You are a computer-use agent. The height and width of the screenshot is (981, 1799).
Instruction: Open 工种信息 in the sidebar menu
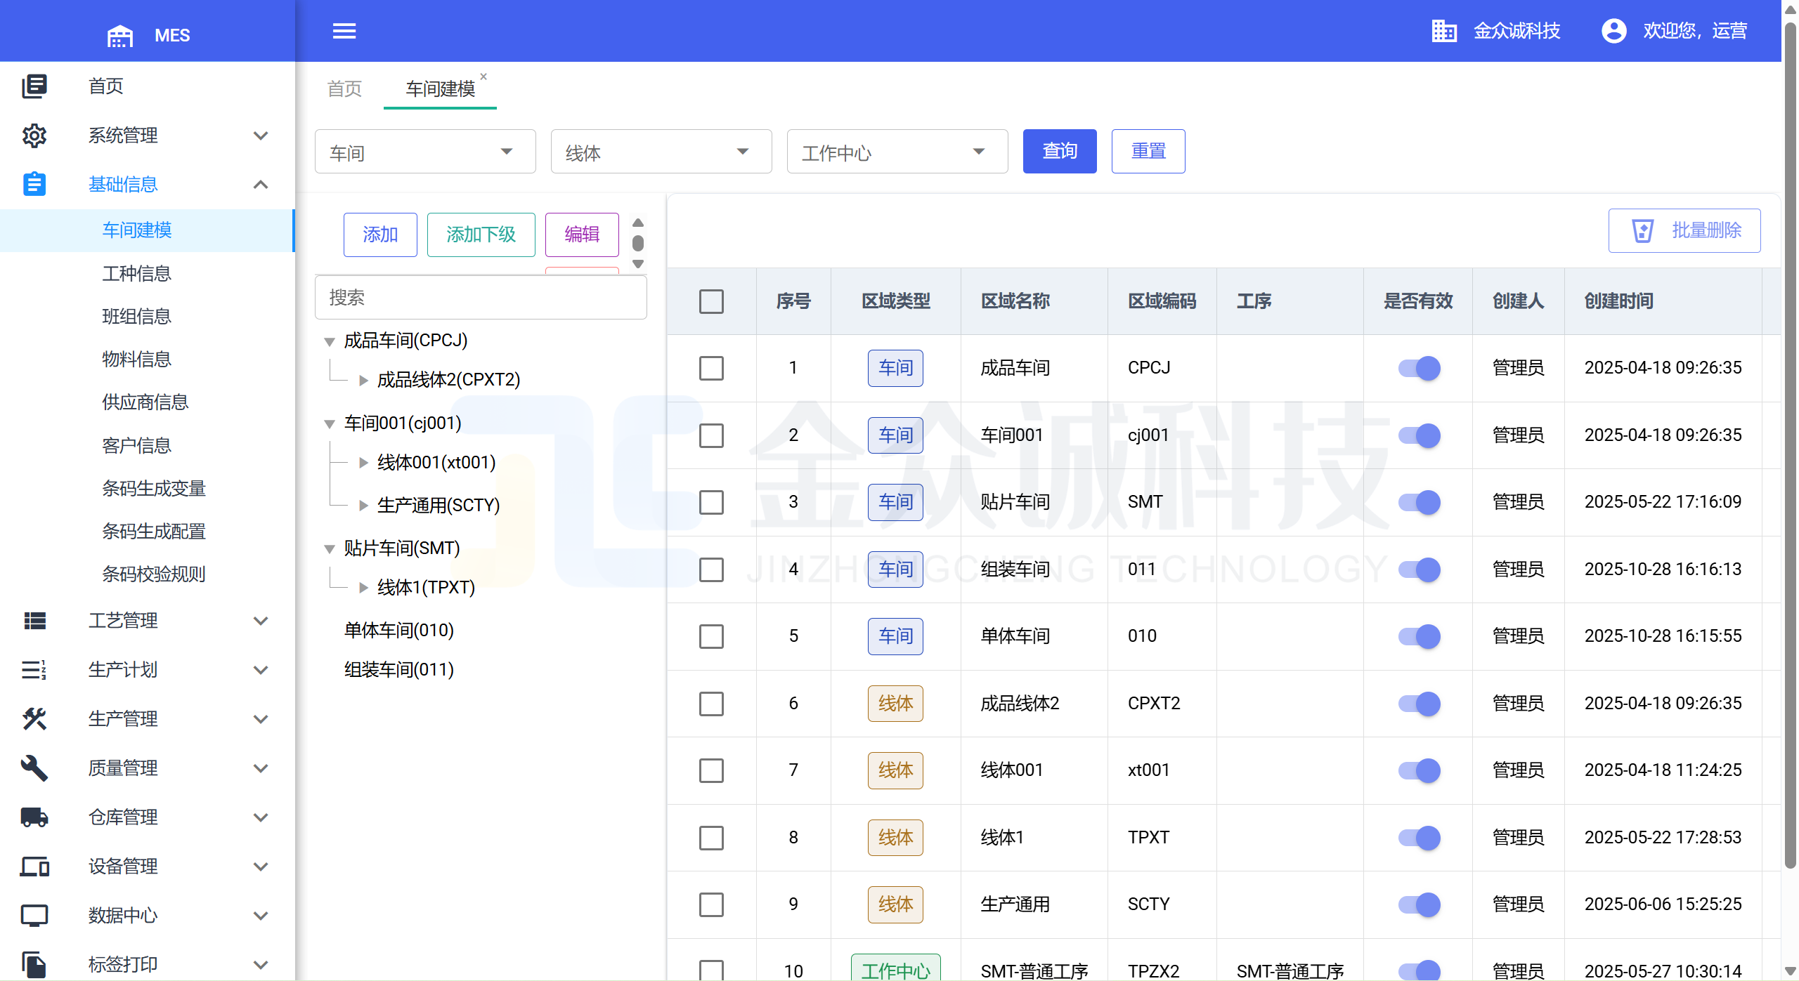point(136,273)
